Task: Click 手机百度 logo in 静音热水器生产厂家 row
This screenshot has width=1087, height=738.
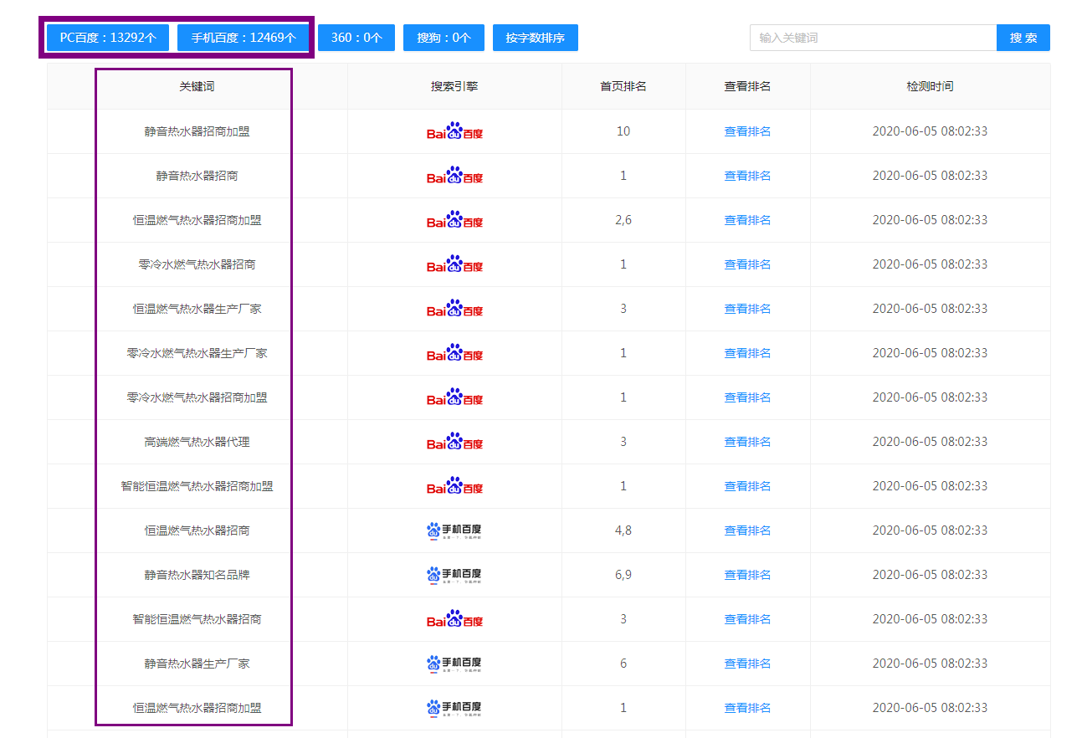Action: point(454,664)
